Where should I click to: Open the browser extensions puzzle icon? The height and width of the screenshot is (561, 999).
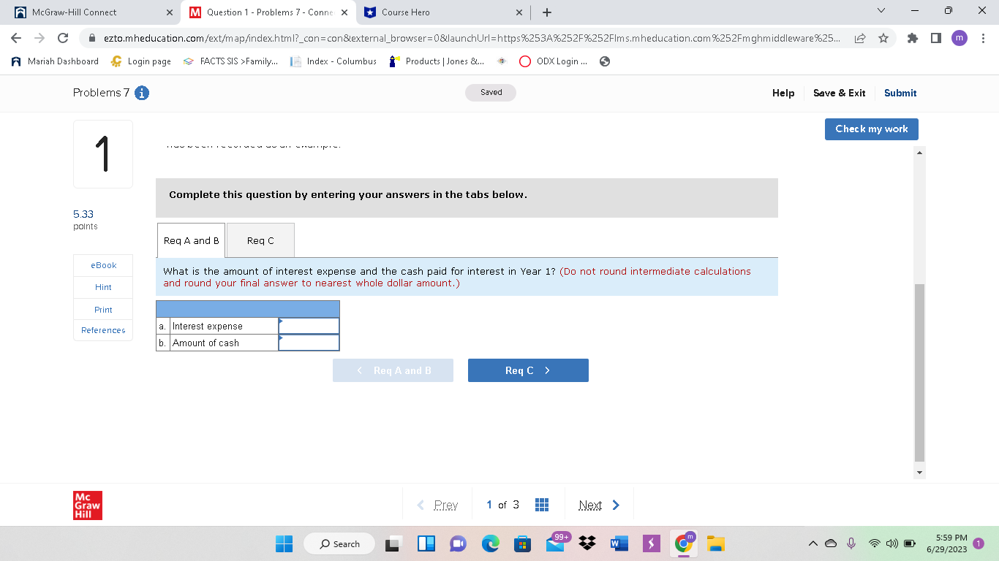[x=913, y=38]
